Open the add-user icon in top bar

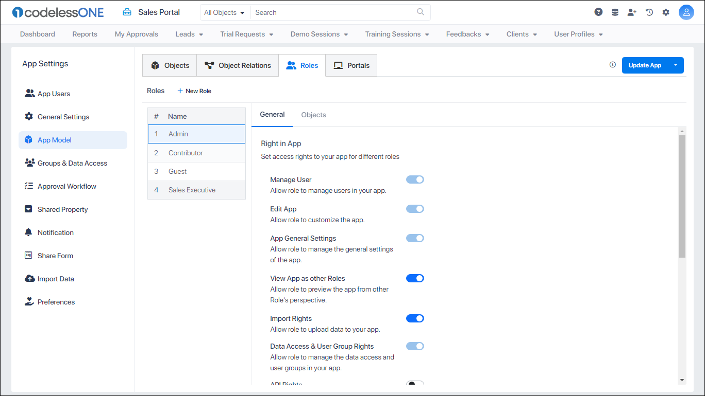pos(632,11)
